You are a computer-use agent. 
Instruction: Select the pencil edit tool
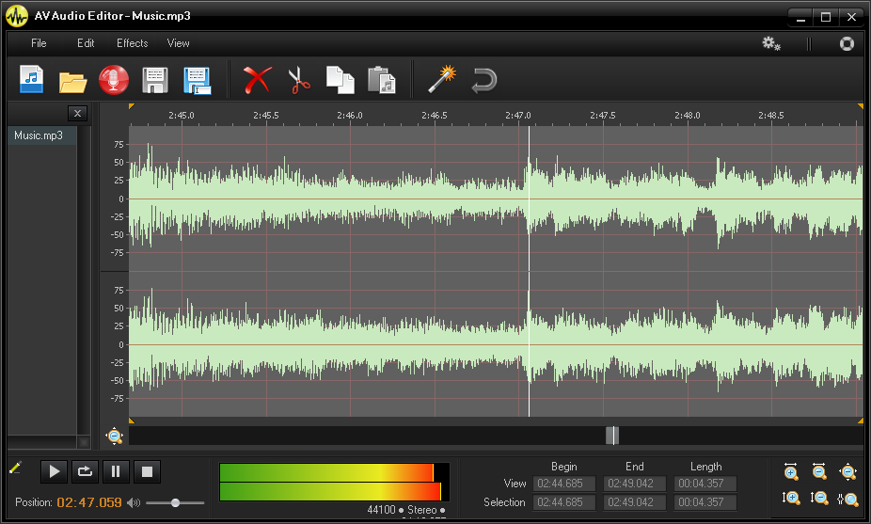pos(15,468)
